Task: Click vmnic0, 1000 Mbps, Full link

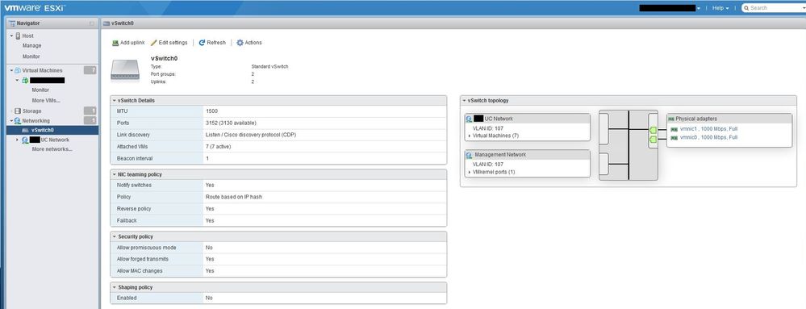Action: point(709,138)
